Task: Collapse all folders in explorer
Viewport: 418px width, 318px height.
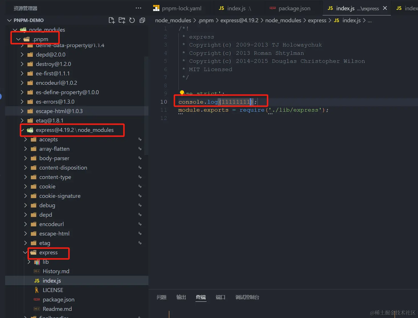Action: [142, 20]
